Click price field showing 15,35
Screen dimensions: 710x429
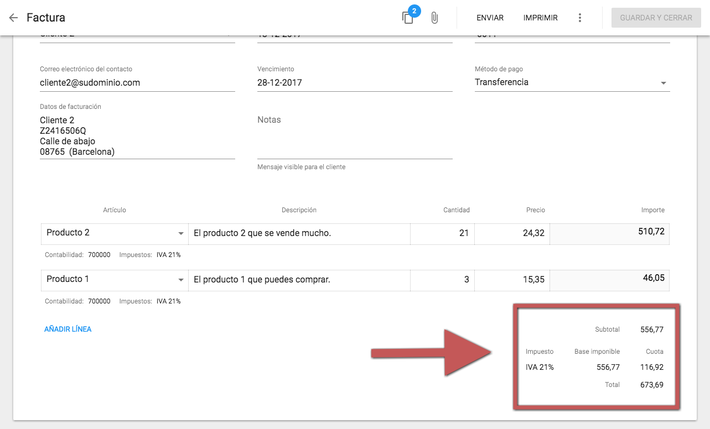(512, 280)
